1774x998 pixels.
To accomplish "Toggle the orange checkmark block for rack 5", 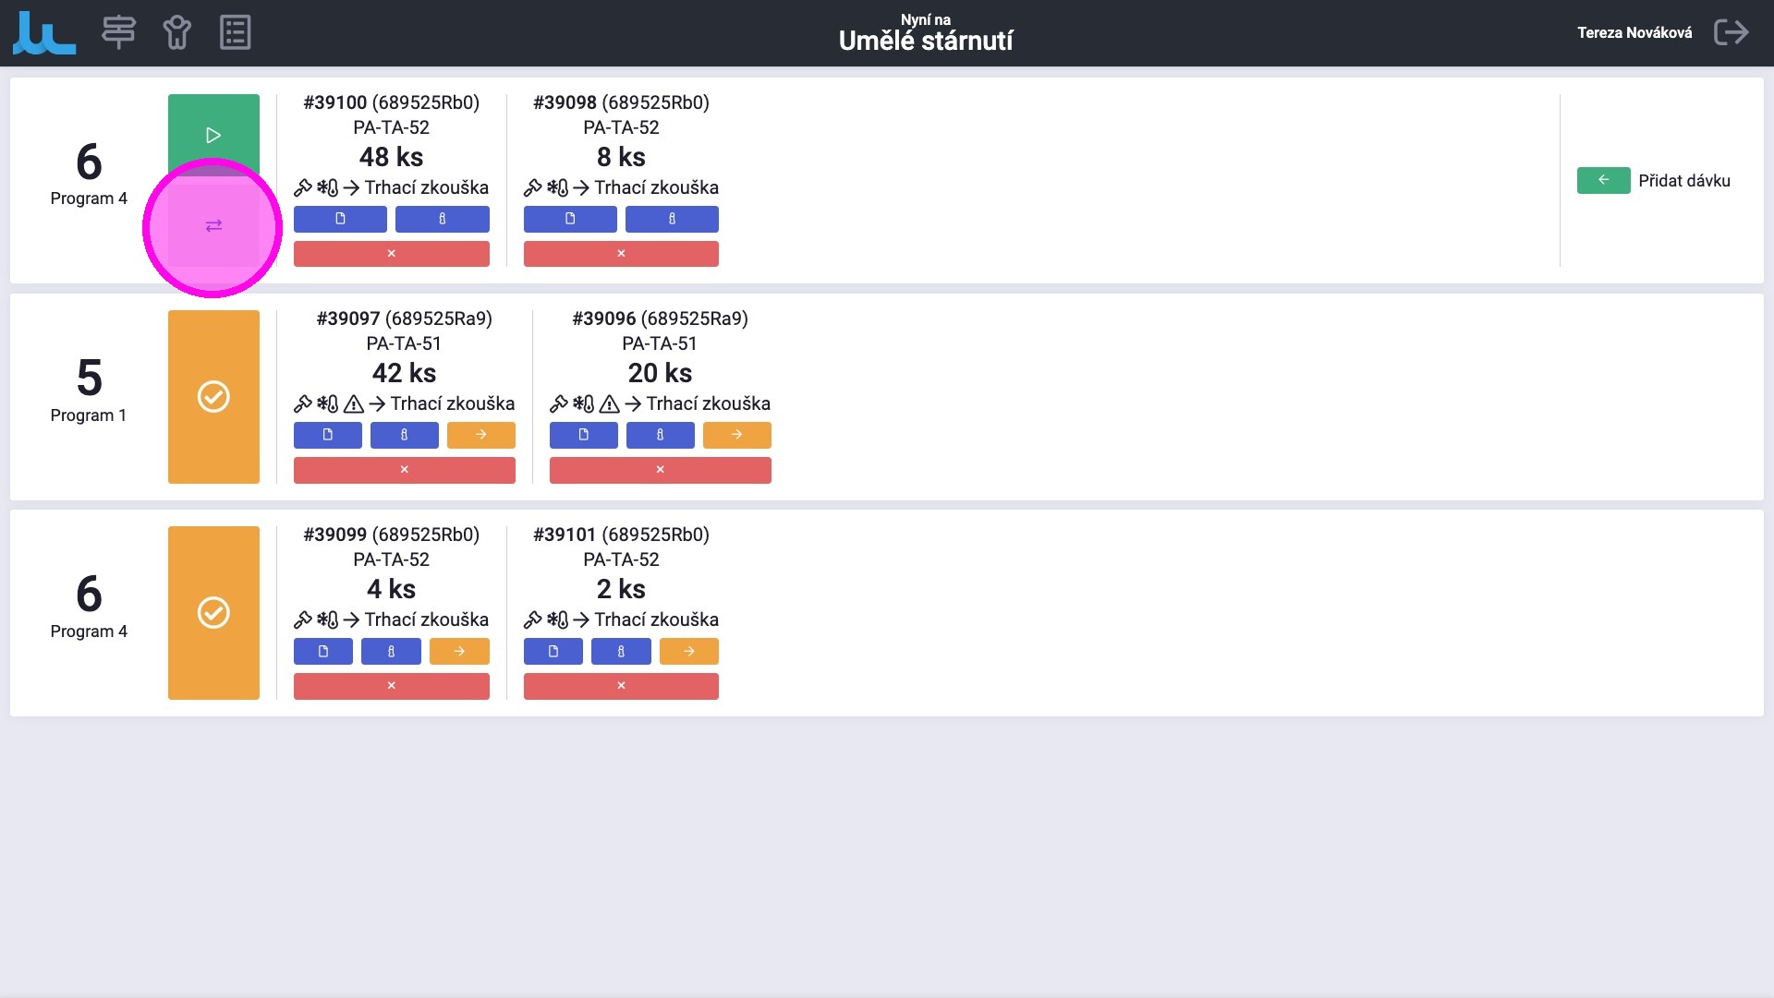I will [213, 397].
